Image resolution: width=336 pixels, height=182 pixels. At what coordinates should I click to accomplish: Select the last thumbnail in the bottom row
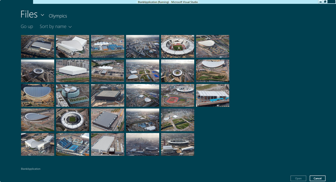point(178,144)
